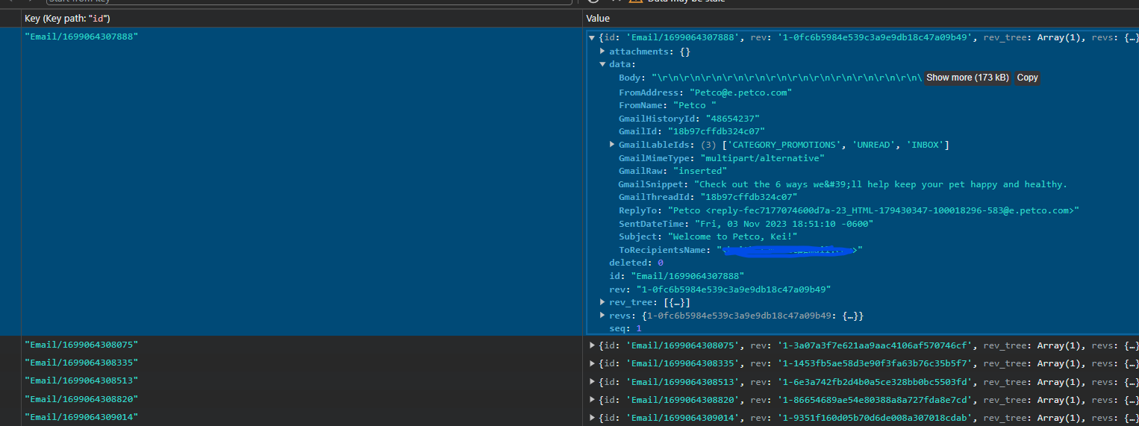Select the key "Email/1699064309014" row
Viewport: 1139px width, 426px height.
(x=81, y=417)
